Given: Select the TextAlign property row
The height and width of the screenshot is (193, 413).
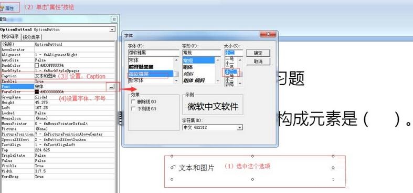Looking at the screenshot, I should click(58, 145).
